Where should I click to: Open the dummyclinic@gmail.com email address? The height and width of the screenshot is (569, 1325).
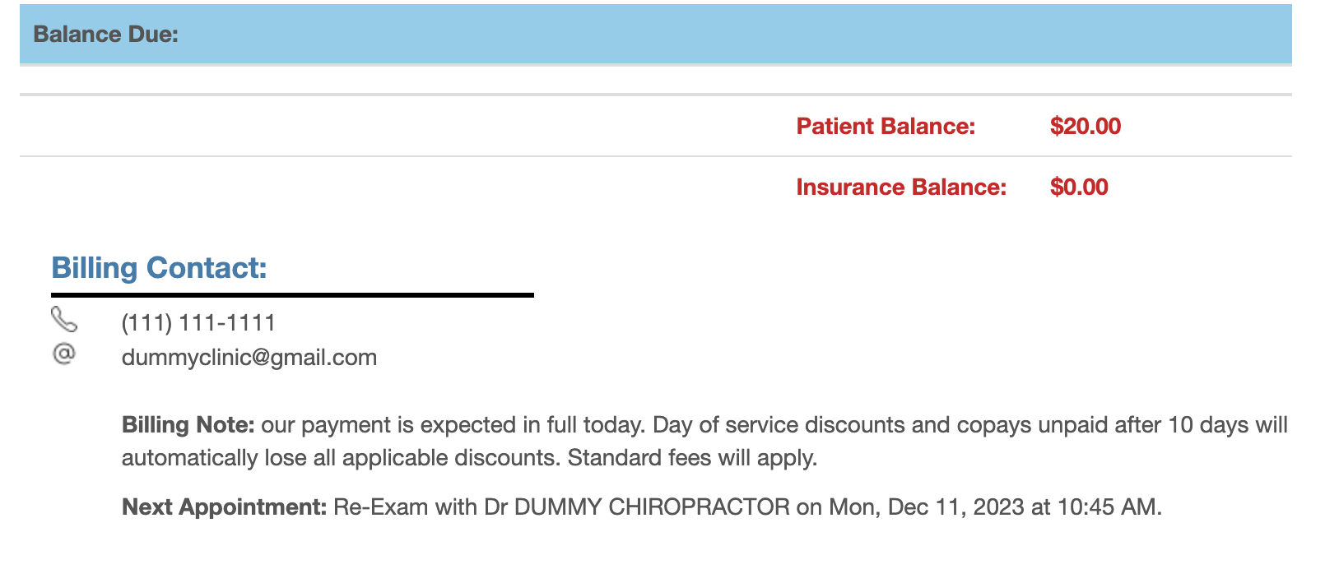[249, 358]
